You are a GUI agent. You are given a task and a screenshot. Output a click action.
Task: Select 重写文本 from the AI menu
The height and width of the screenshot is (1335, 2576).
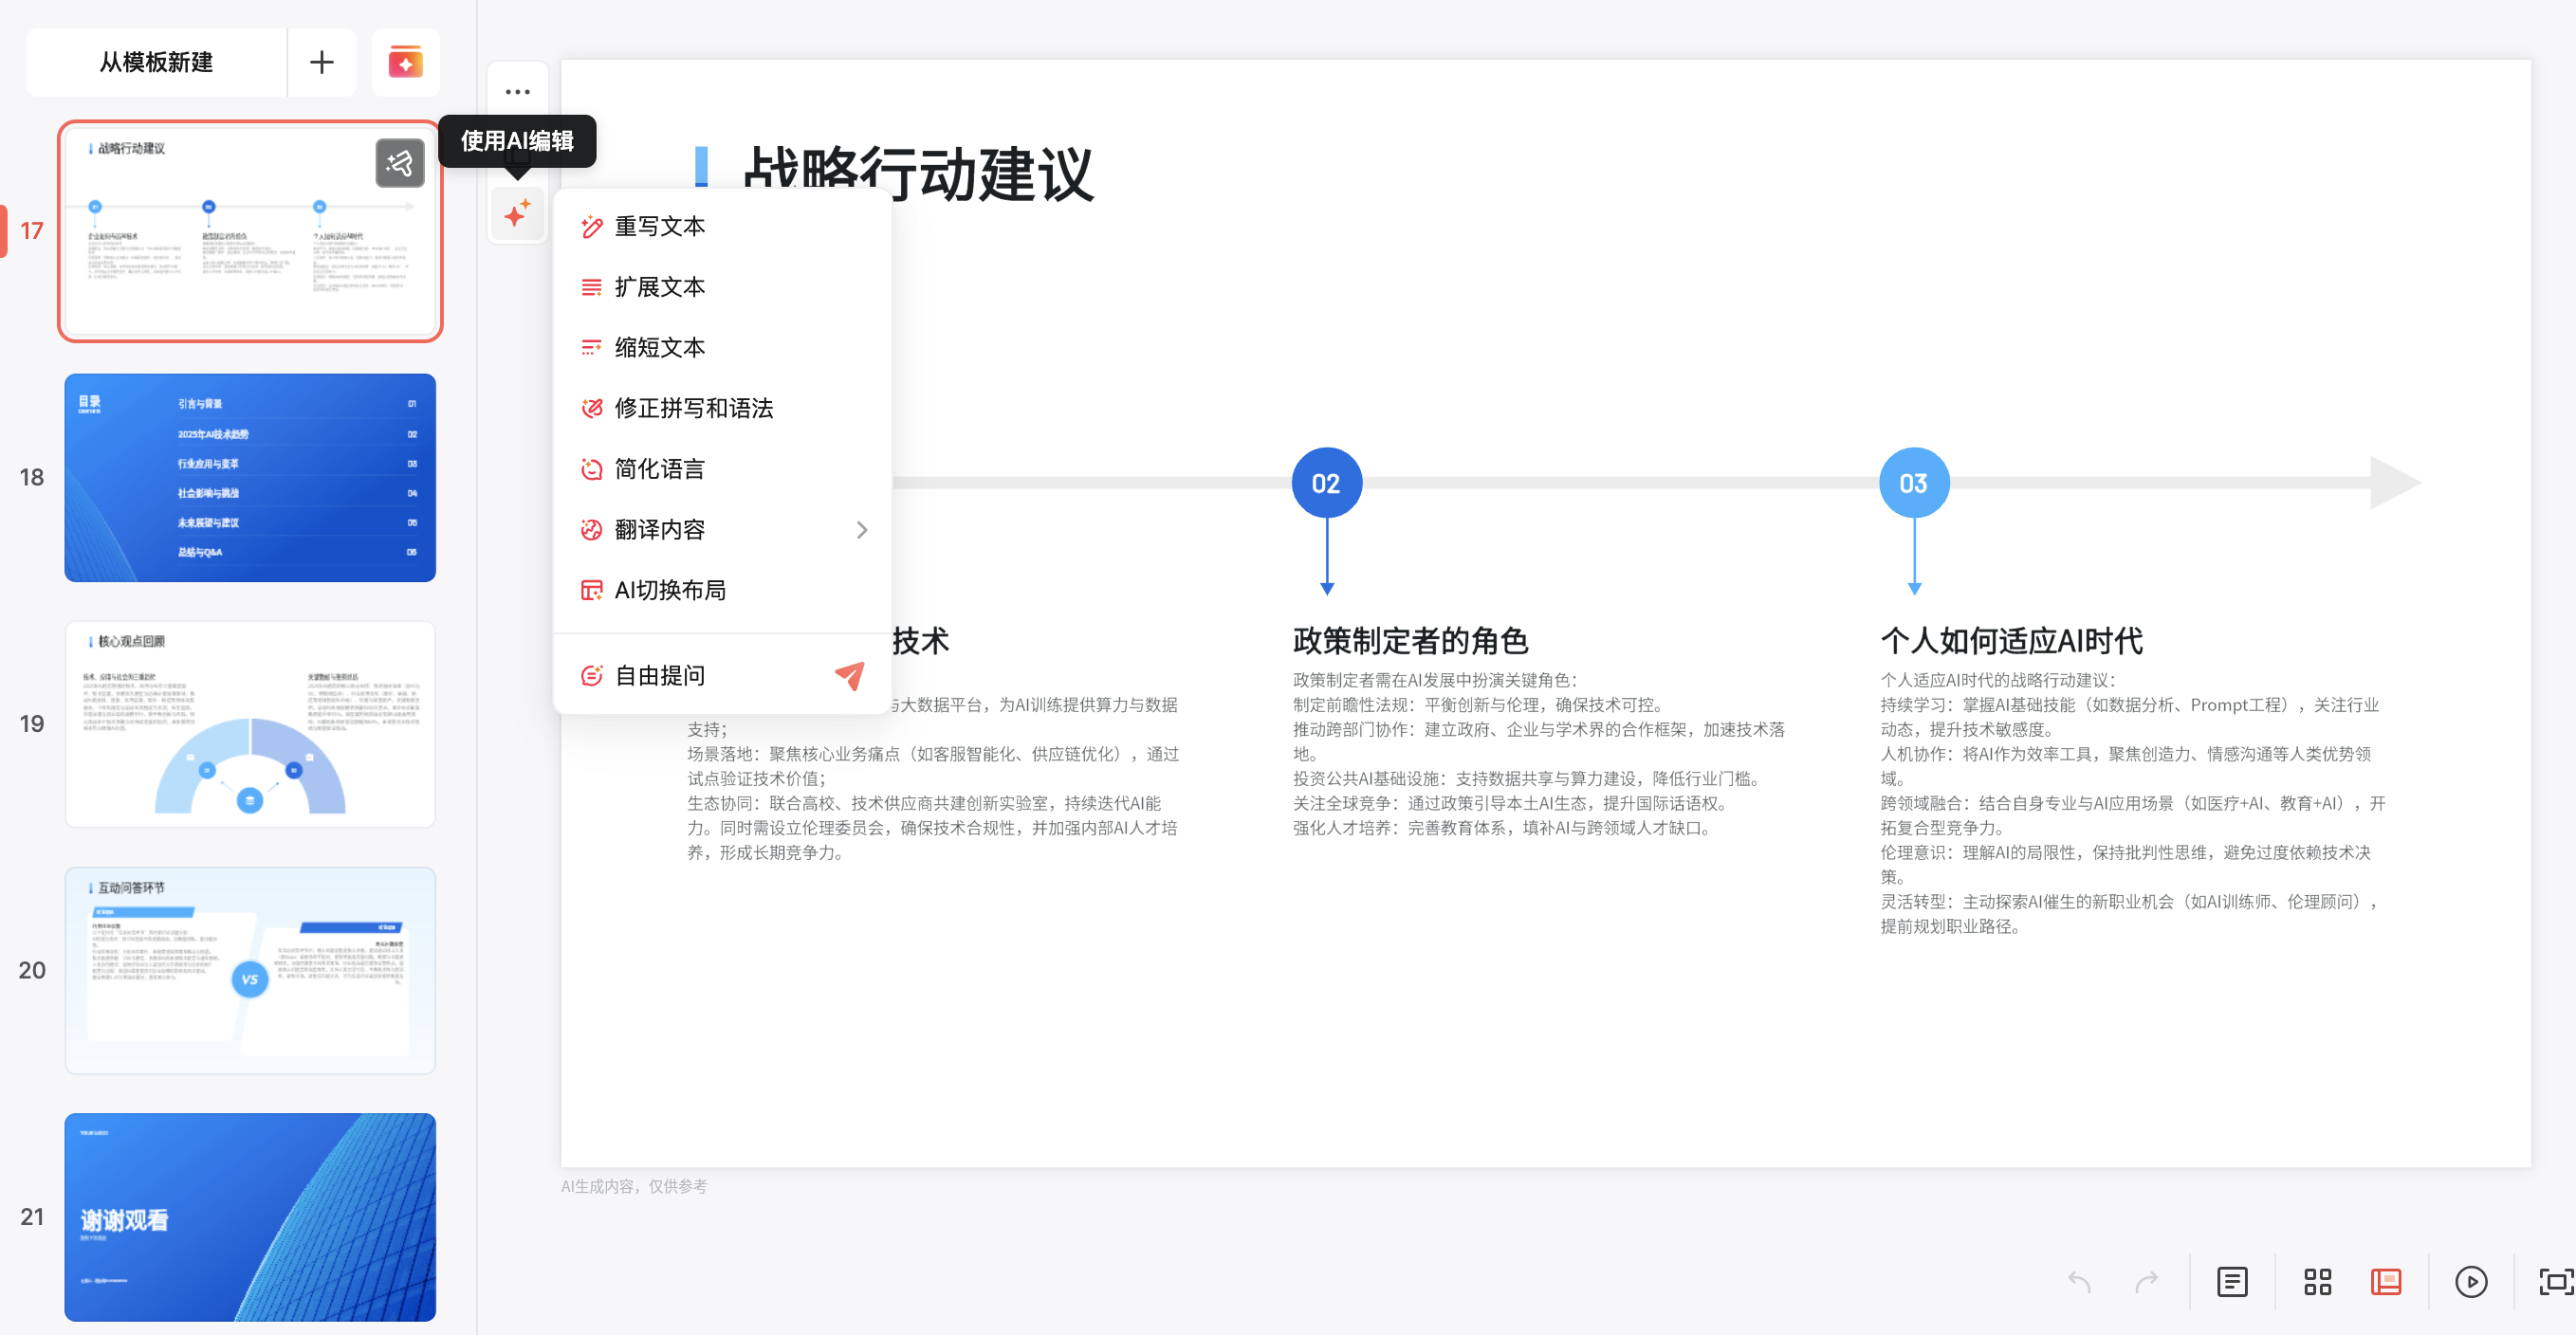point(659,227)
